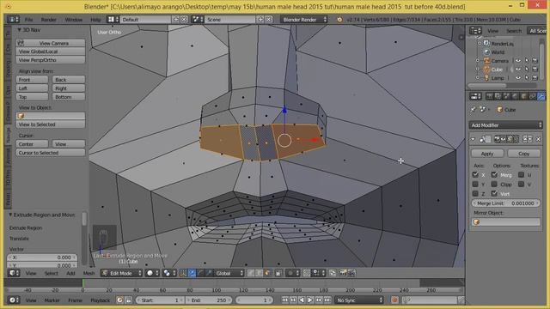Collapse the Mirror modifier panel triangle
This screenshot has height=309, width=550.
473,139
